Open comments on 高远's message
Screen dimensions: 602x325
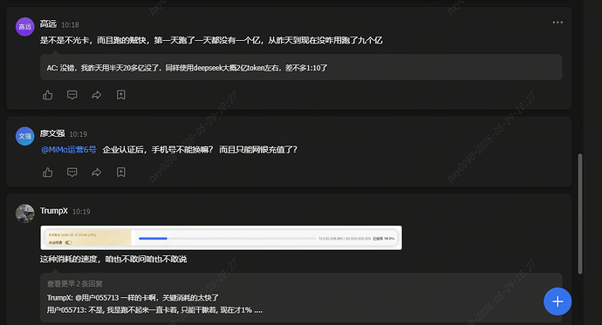click(72, 95)
